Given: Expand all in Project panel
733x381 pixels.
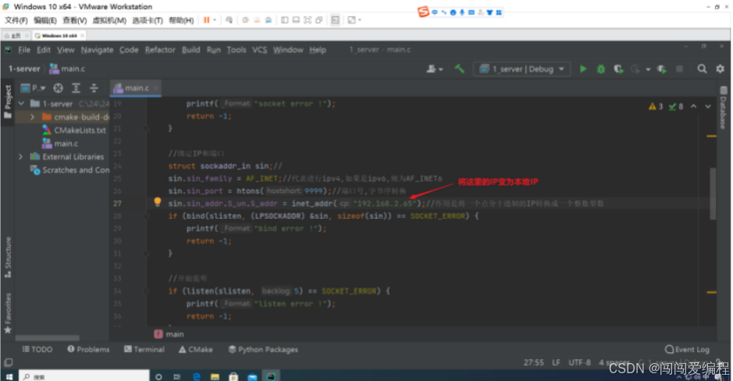Looking at the screenshot, I should click(76, 88).
